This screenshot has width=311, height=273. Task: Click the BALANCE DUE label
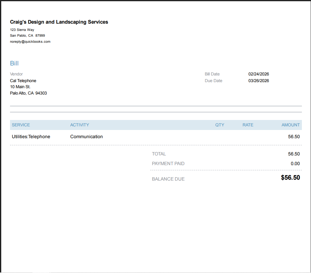pyautogui.click(x=168, y=179)
